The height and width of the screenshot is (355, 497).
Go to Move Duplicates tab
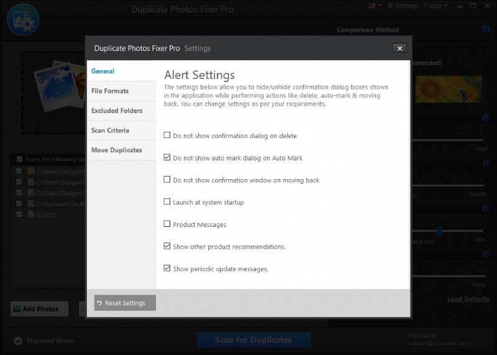(122, 150)
